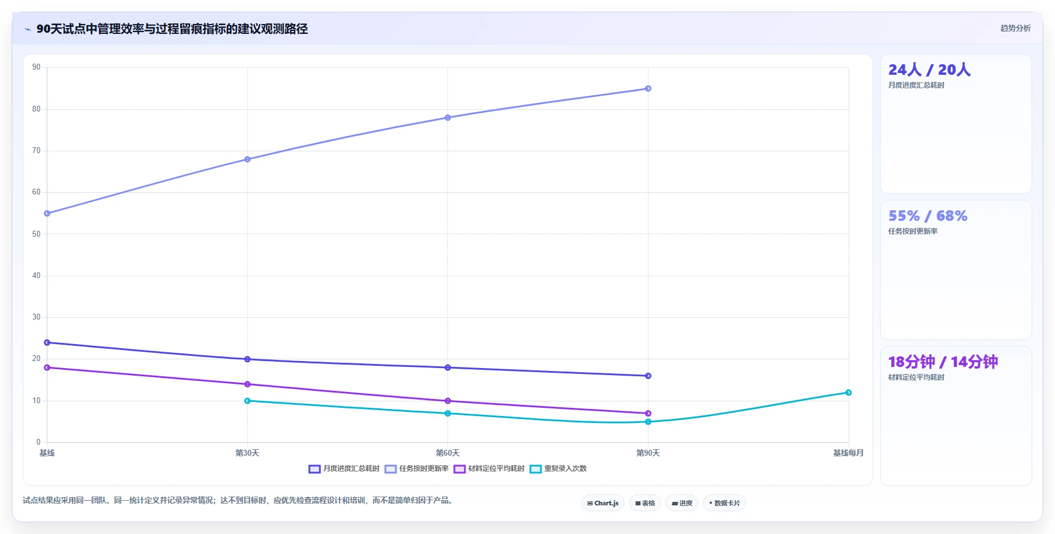Toggle the 材料定位平均耗时 legend swatch
This screenshot has width=1055, height=534.
tap(460, 469)
